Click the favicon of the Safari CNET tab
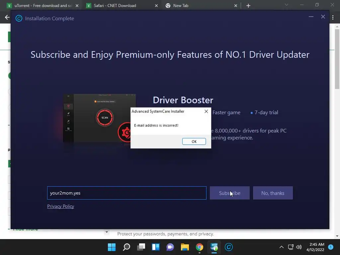Image resolution: width=340 pixels, height=255 pixels. pyautogui.click(x=89, y=6)
